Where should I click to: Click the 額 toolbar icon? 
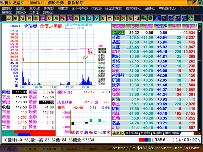(x=117, y=18)
